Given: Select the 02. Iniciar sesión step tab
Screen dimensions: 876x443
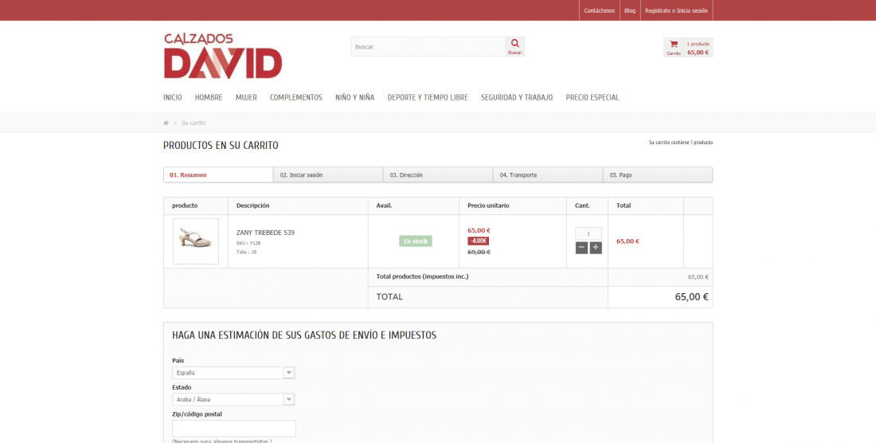Looking at the screenshot, I should (x=328, y=174).
